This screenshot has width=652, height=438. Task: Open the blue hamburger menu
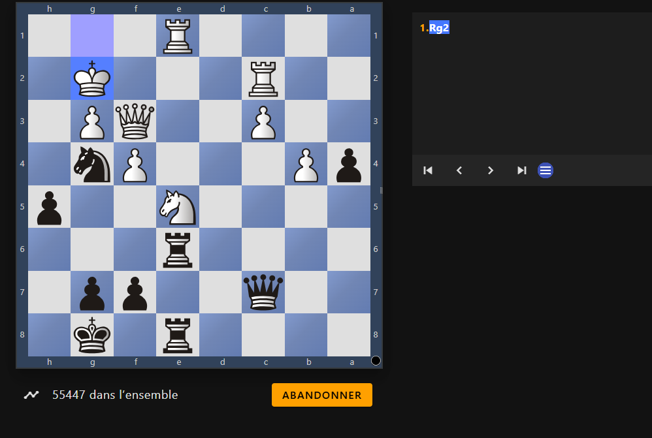(546, 170)
